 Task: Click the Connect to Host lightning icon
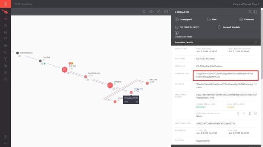[177, 33]
